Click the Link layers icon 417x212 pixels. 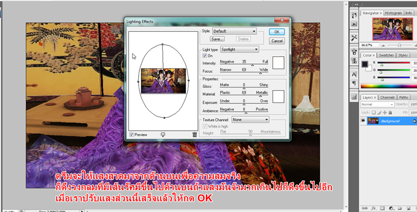[364, 208]
